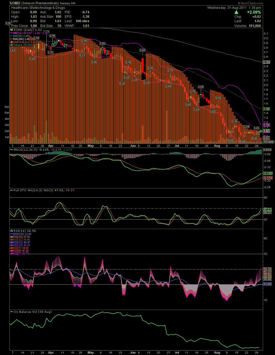Click the RSI(10) legend icon
The width and height of the screenshot is (275, 355).
pyautogui.click(x=11, y=245)
